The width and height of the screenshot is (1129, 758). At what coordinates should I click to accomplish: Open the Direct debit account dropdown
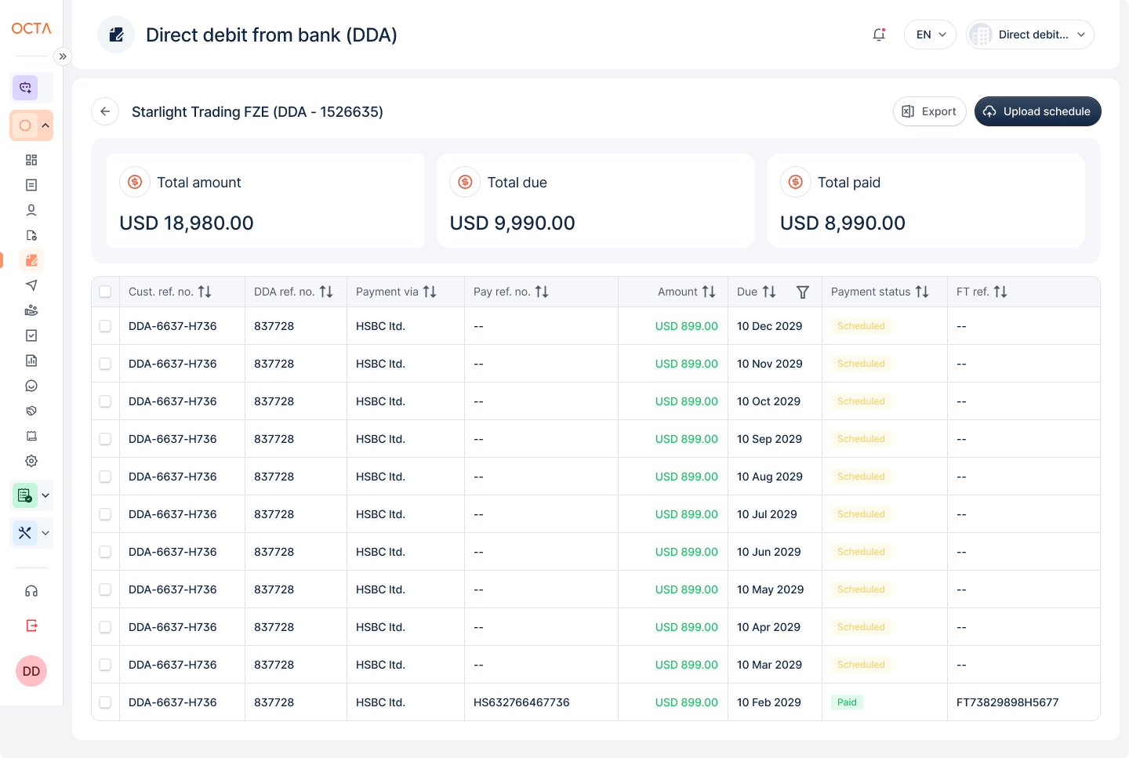point(1030,34)
